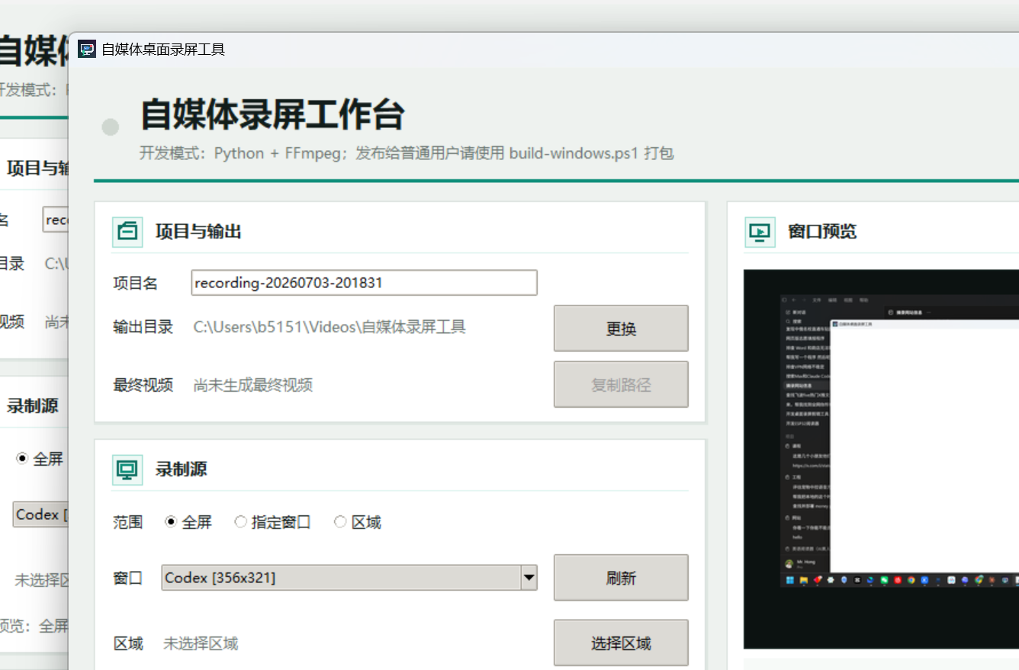Click the 最终视频 label in front window

[143, 385]
